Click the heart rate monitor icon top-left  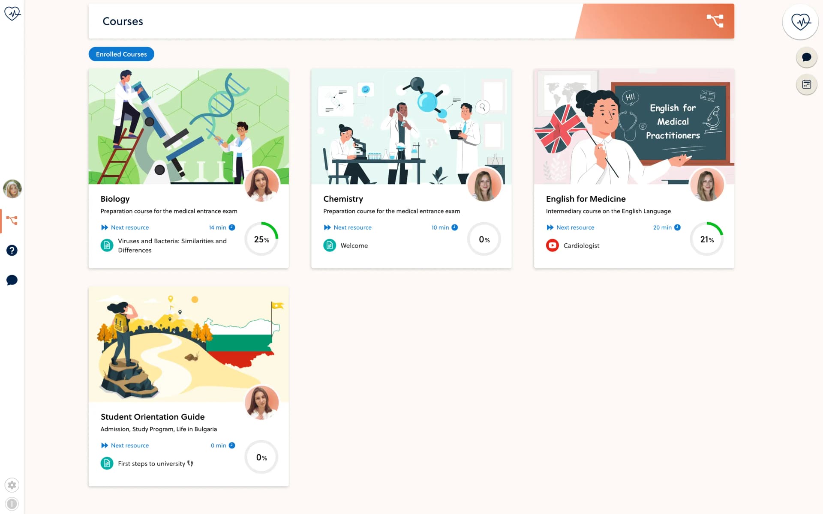point(12,13)
